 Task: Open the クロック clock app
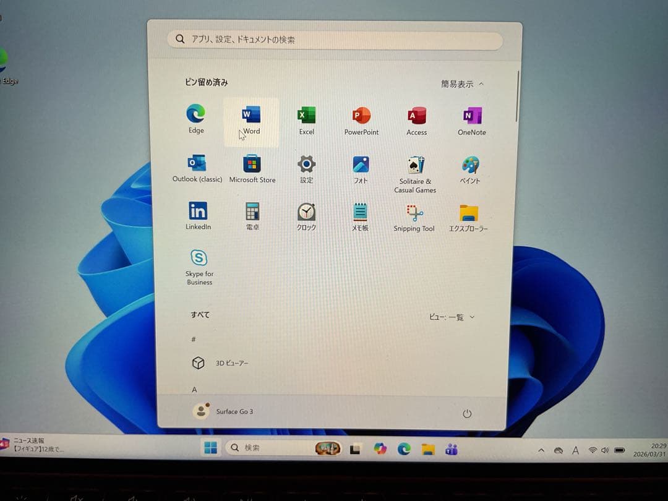[306, 217]
